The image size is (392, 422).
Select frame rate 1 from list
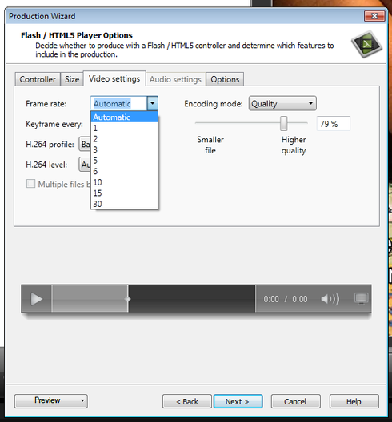tap(124, 128)
